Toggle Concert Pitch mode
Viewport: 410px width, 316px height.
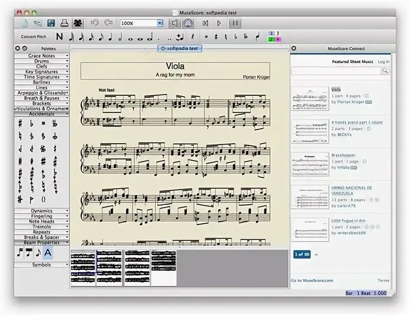[x=33, y=37]
